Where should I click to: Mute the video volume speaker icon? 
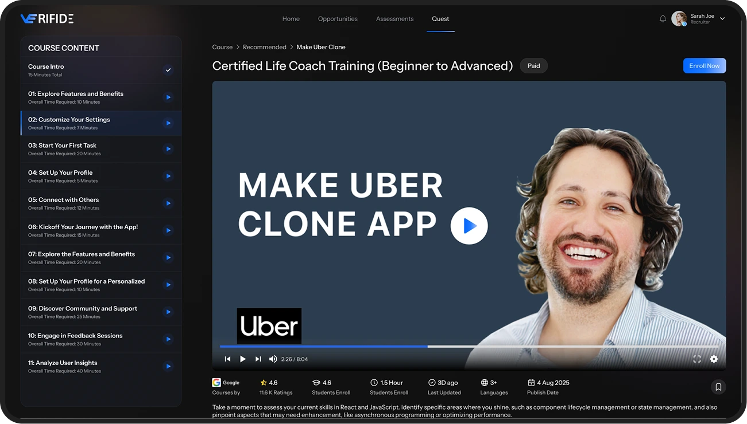(x=273, y=359)
